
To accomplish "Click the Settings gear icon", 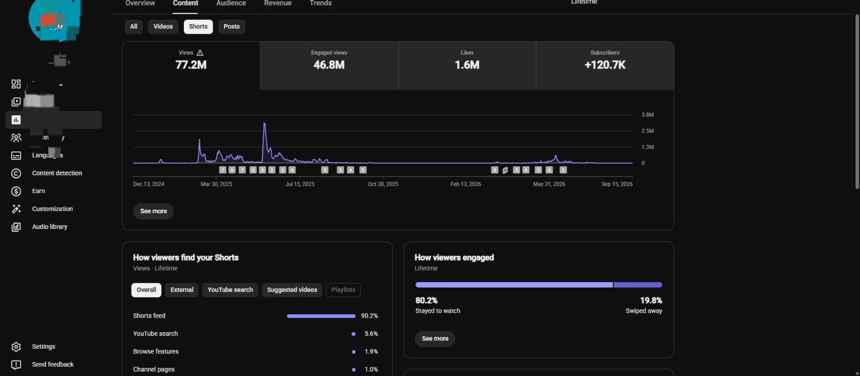I will coord(16,346).
